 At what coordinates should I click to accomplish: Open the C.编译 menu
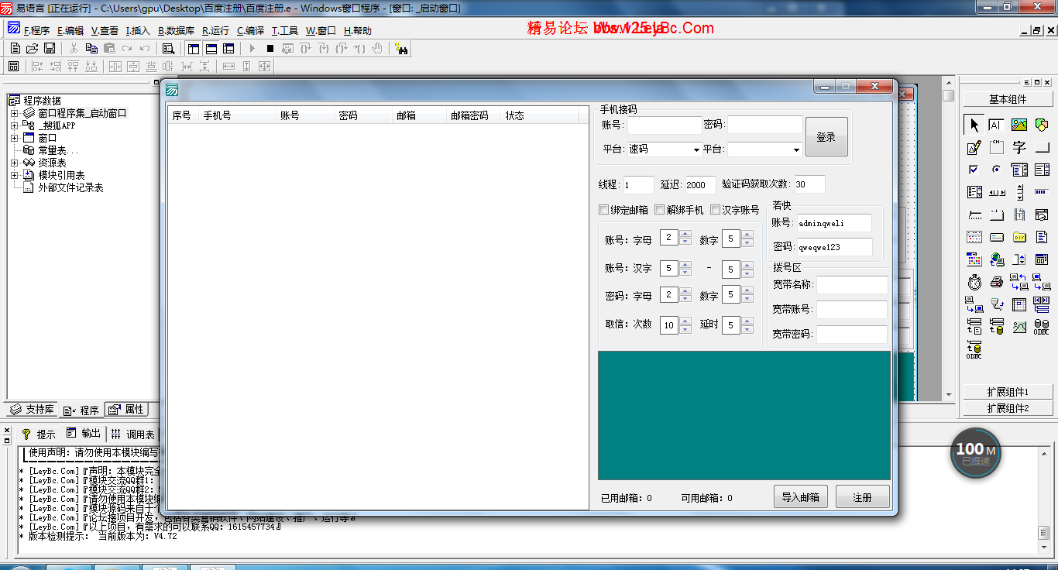[x=250, y=31]
